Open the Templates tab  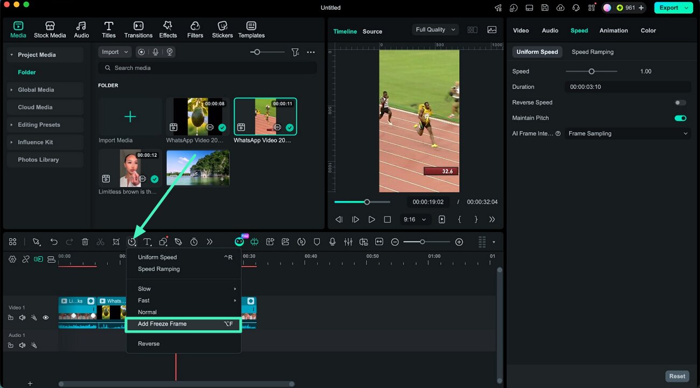[251, 30]
